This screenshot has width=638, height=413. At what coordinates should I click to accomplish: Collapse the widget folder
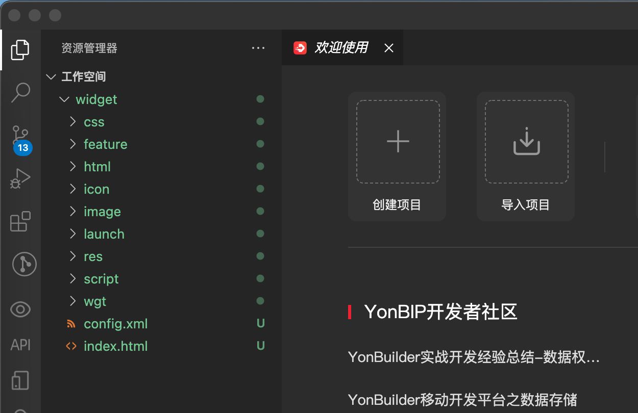point(96,99)
